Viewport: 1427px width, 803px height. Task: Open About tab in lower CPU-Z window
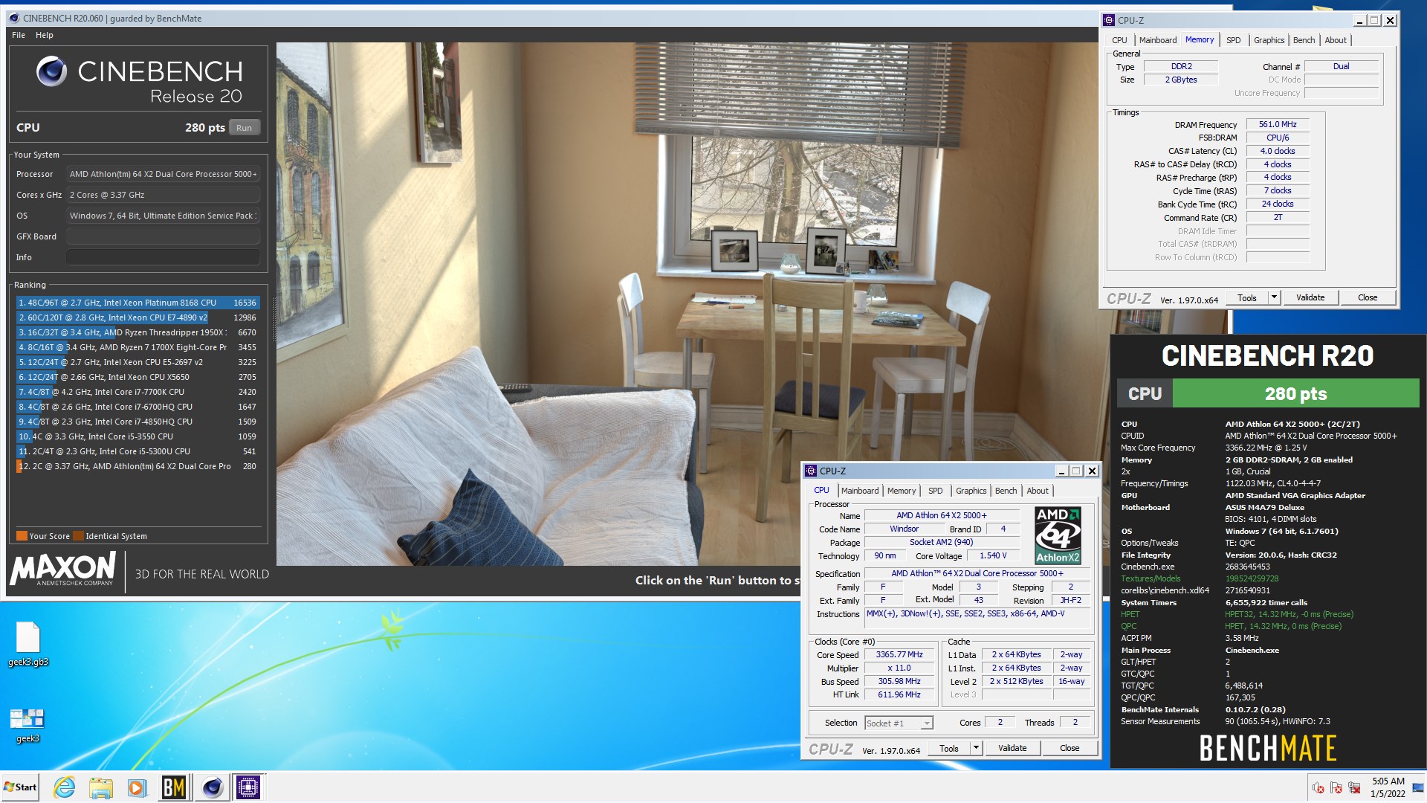click(1037, 491)
